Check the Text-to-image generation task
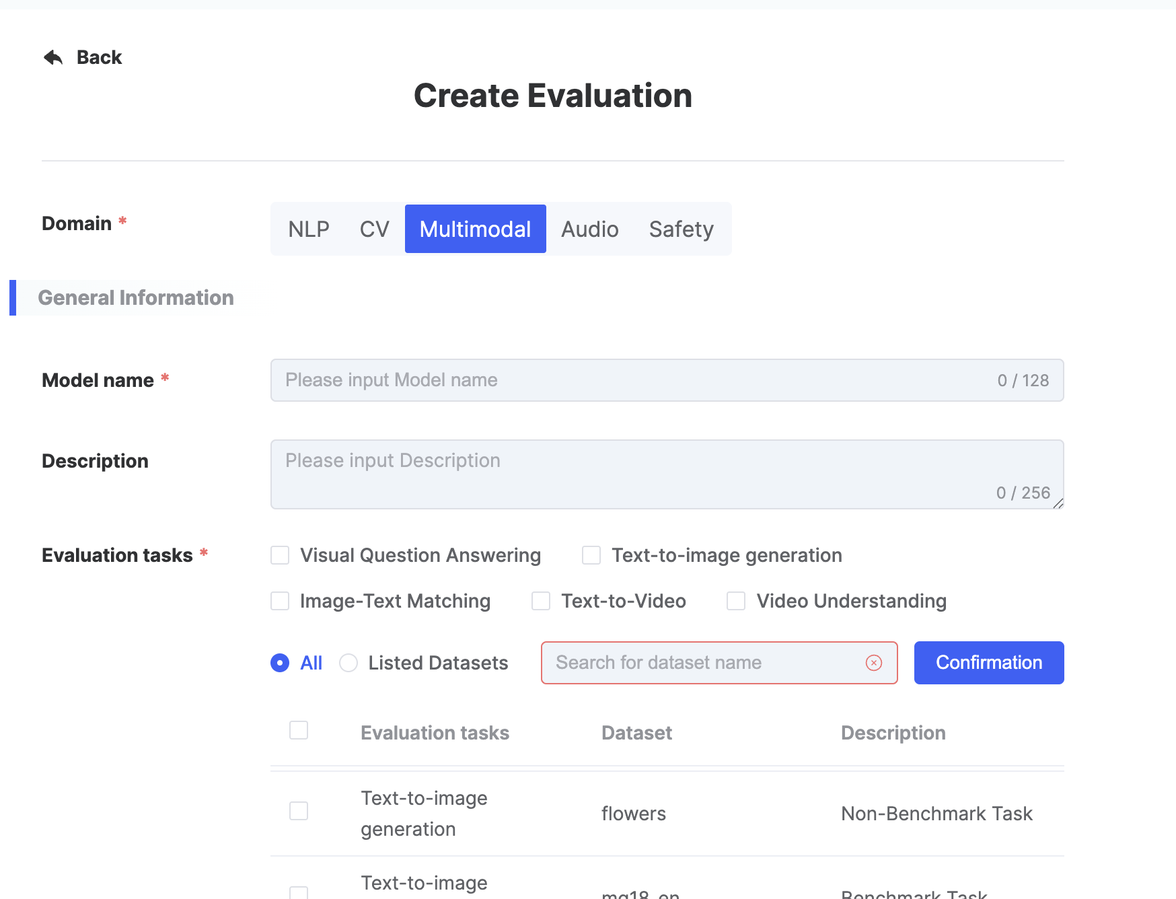This screenshot has width=1176, height=899. click(591, 555)
